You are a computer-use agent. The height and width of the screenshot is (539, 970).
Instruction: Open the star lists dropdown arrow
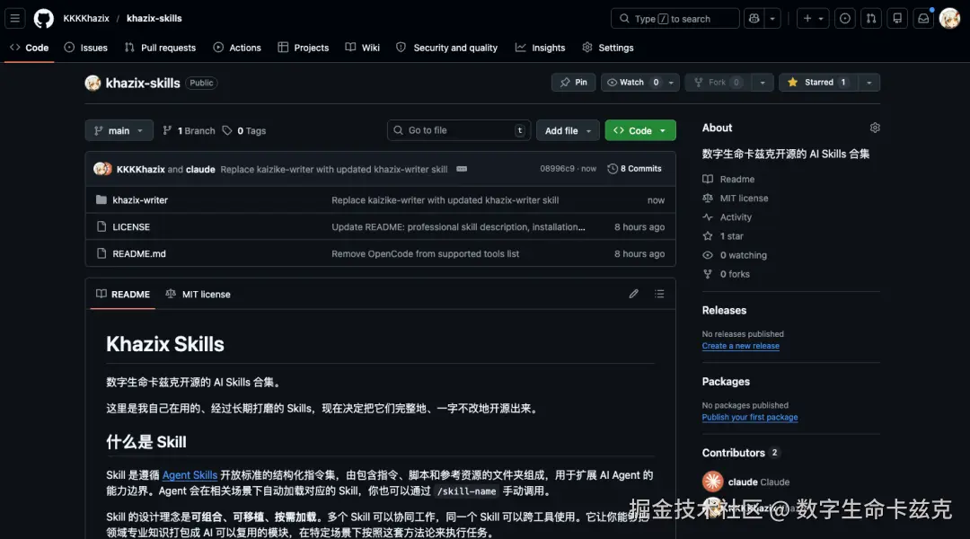[869, 83]
